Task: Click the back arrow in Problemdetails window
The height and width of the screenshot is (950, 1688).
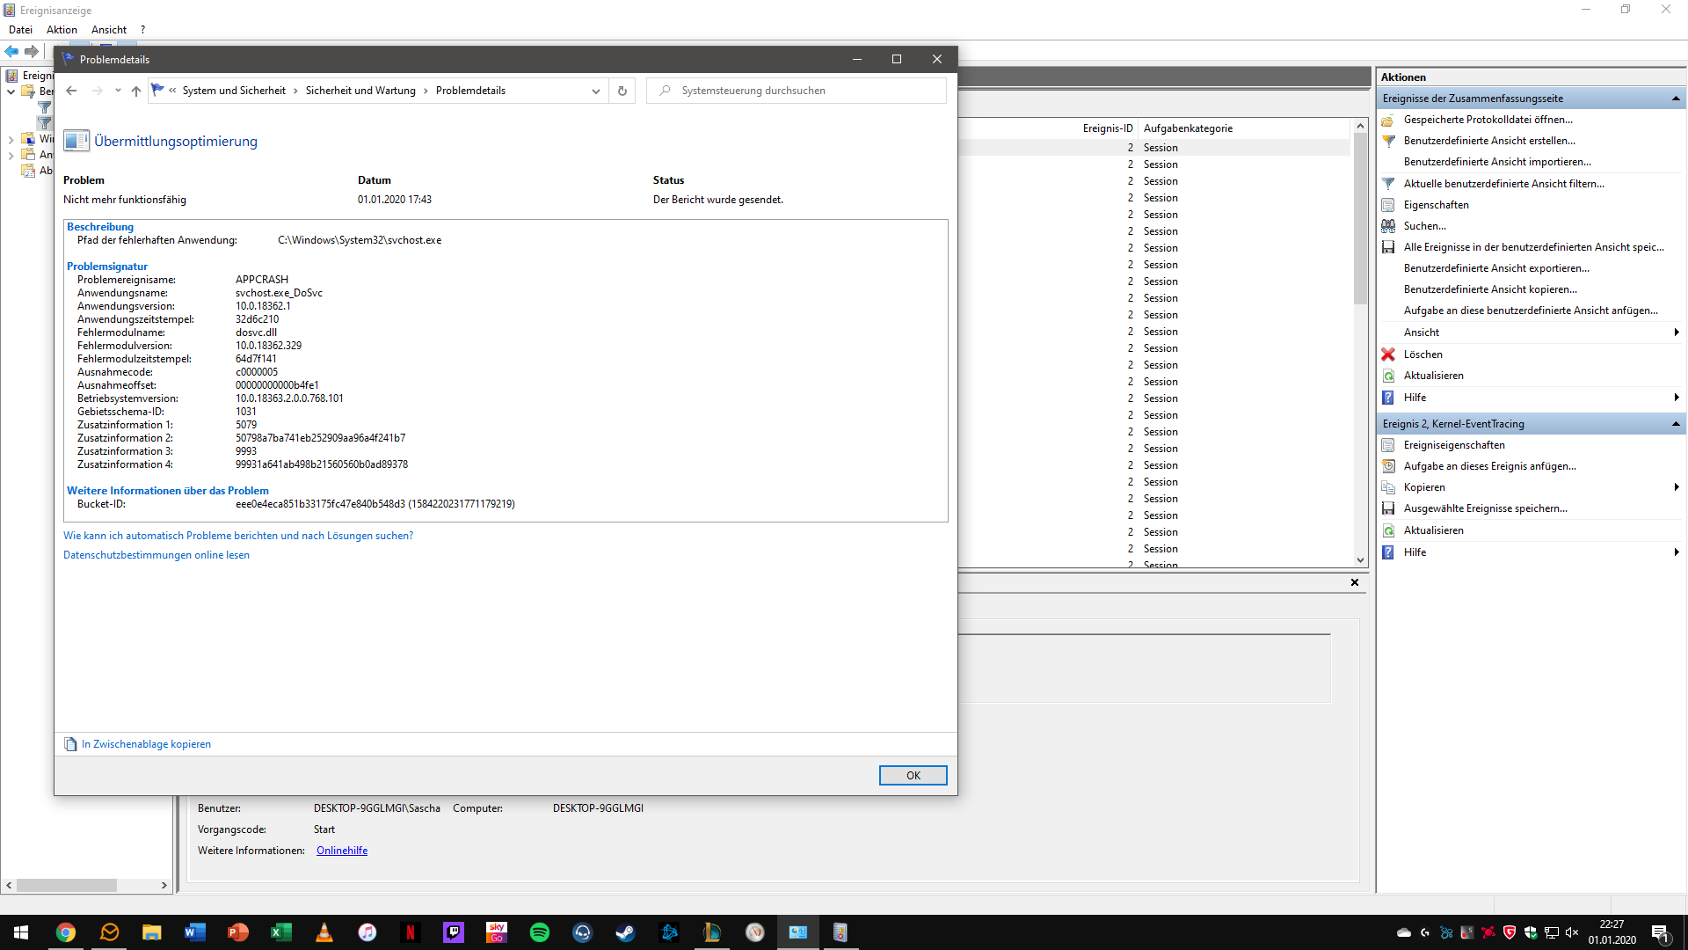Action: click(x=72, y=91)
